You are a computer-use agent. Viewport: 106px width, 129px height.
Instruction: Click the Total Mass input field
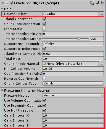pyautogui.click(x=73, y=59)
